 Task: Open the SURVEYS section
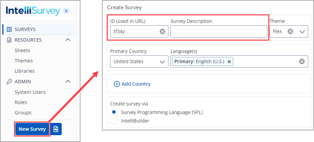point(39,29)
